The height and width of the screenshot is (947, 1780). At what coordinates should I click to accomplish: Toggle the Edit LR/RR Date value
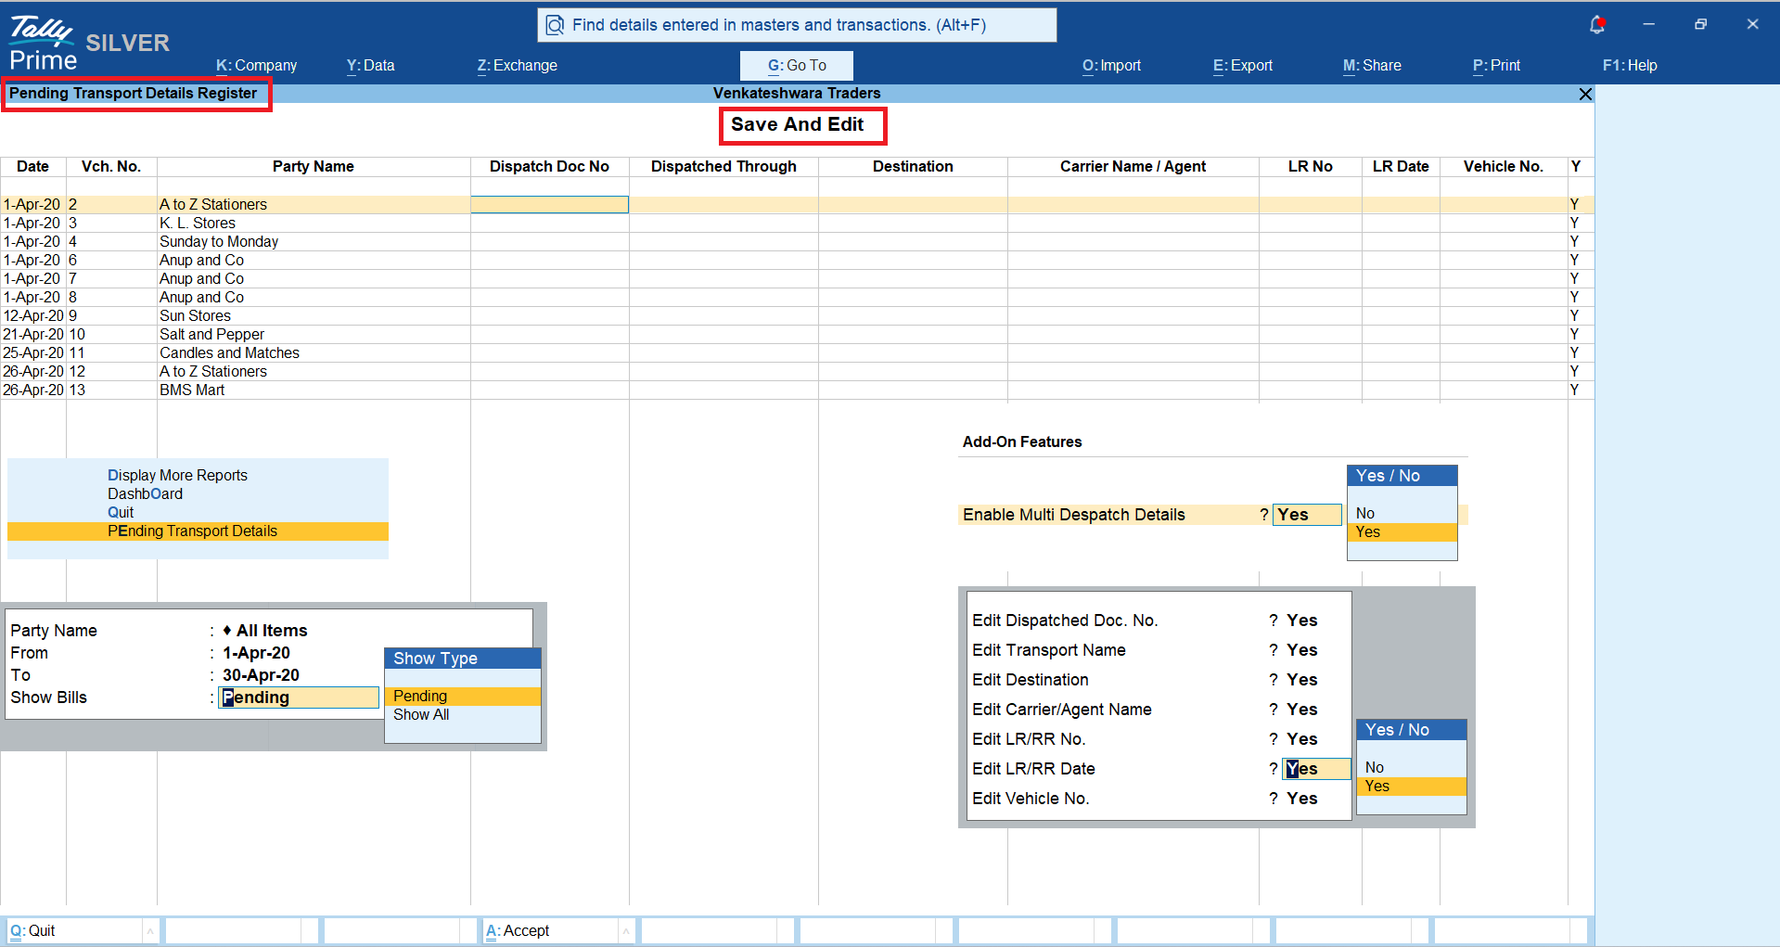(1316, 769)
